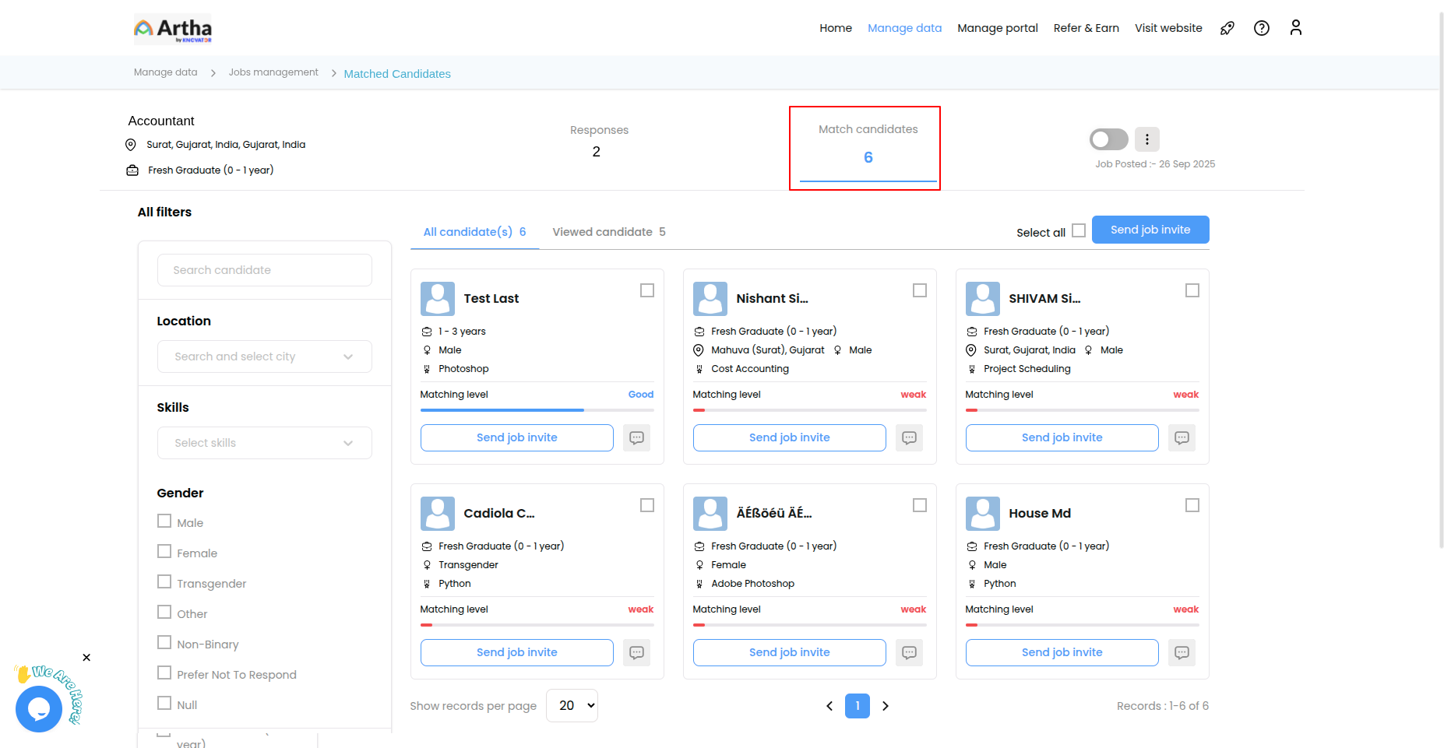1444x748 pixels.
Task: Expand the Search and select city dropdown
Action: pos(264,356)
